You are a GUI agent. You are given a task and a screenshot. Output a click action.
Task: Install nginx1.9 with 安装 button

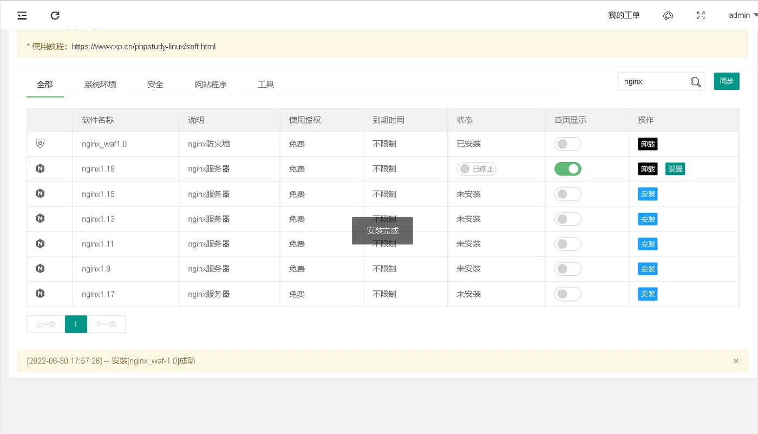coord(648,269)
